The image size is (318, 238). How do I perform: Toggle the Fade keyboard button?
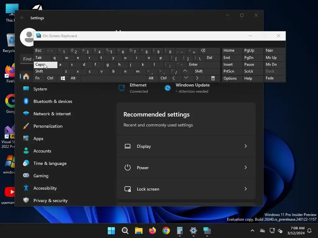point(275,78)
